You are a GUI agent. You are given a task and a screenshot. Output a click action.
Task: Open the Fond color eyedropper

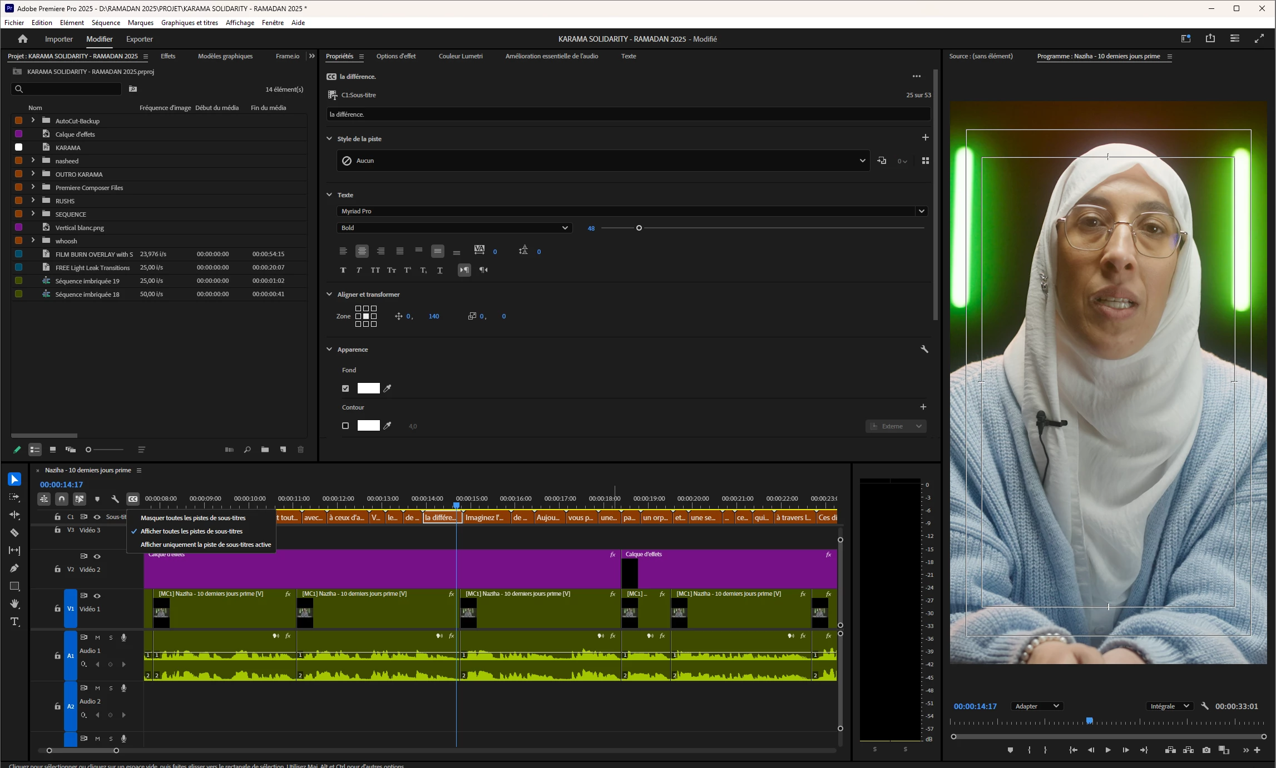click(x=388, y=388)
